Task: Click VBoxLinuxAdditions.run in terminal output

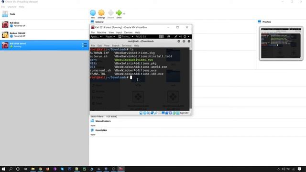Action: click(134, 60)
